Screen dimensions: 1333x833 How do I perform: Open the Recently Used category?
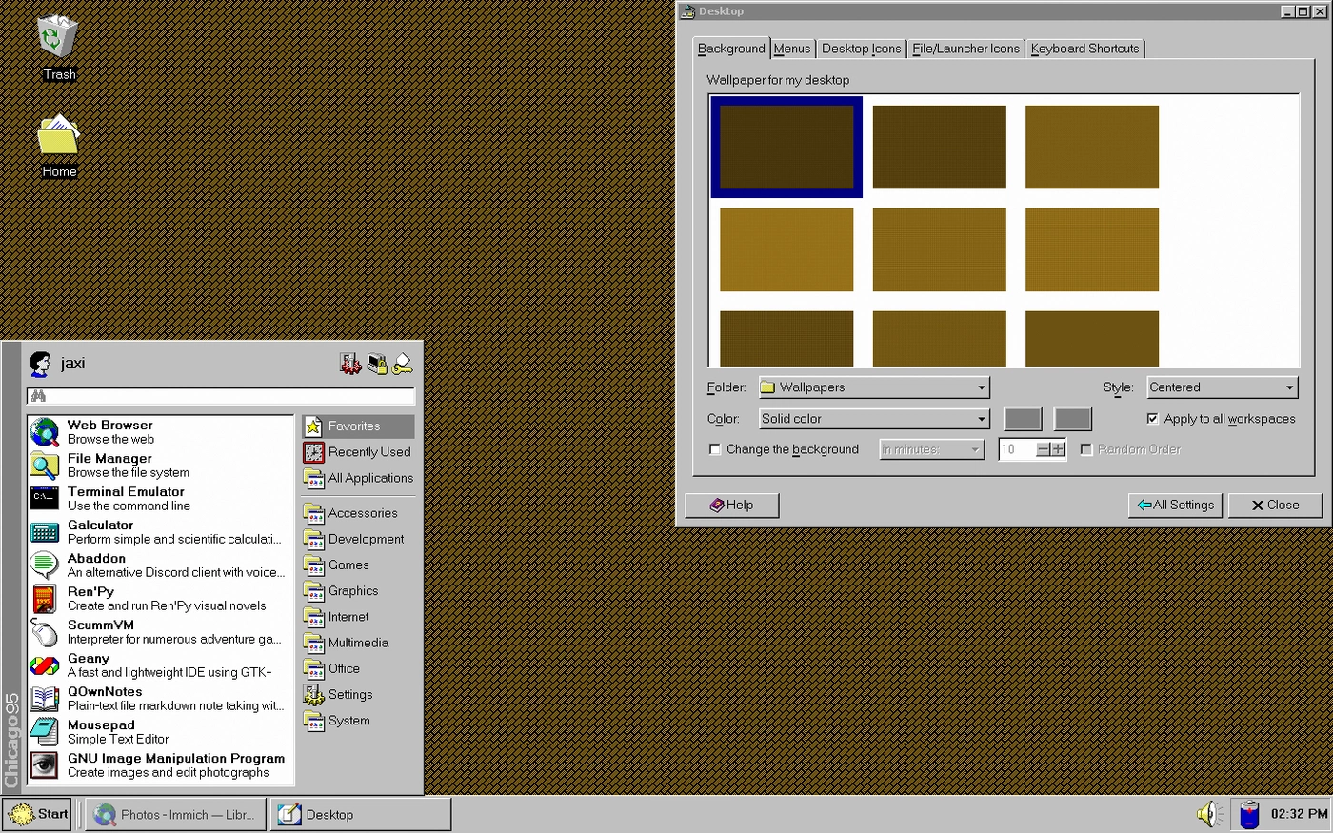(x=358, y=452)
